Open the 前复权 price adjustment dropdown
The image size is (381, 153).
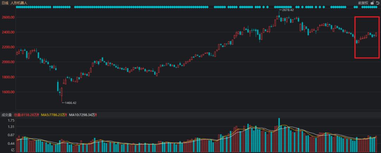click(x=363, y=2)
